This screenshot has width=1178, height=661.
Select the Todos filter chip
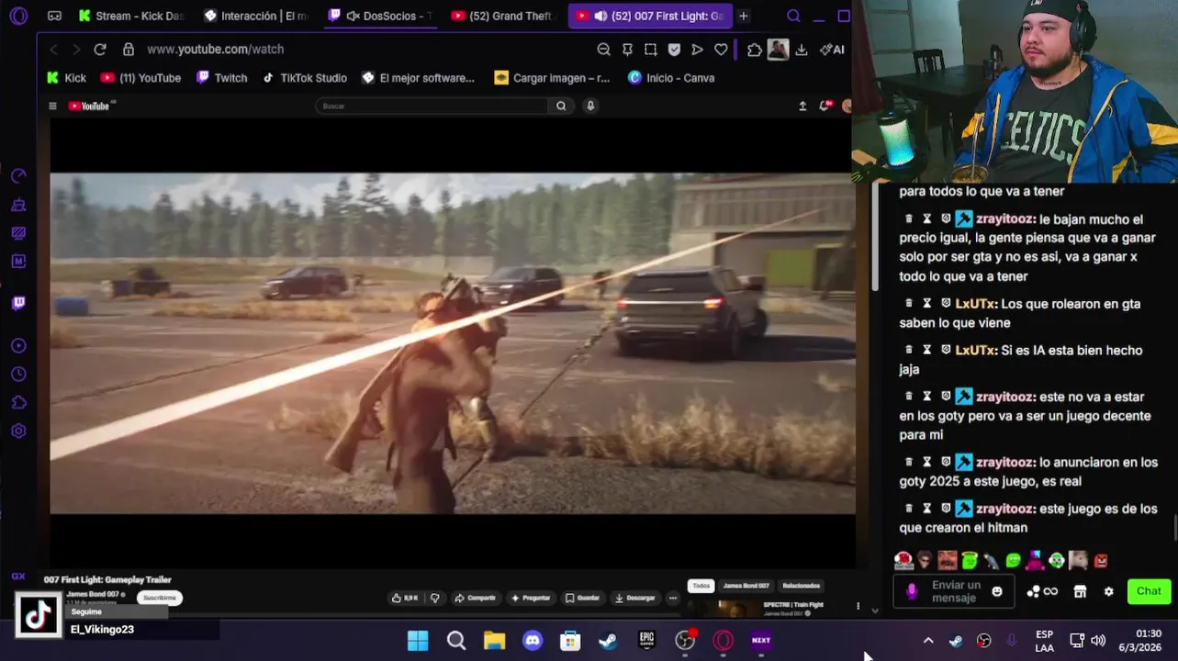click(x=701, y=586)
